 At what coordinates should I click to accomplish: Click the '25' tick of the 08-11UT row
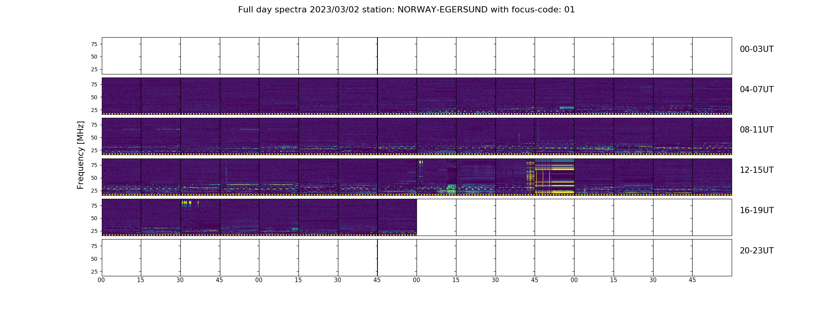click(x=94, y=150)
